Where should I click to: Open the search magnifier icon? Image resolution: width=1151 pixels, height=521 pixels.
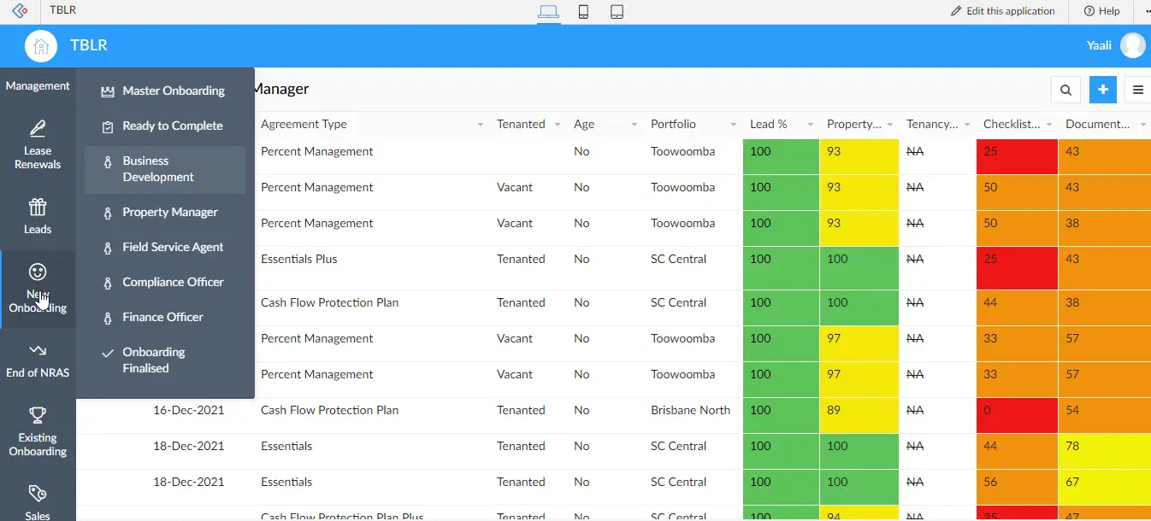click(x=1065, y=89)
